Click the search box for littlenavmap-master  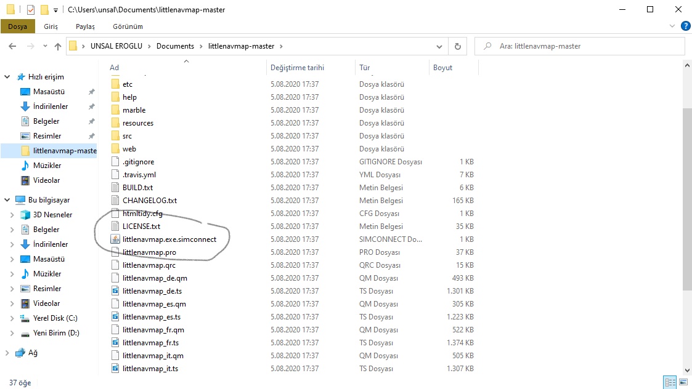pos(580,46)
